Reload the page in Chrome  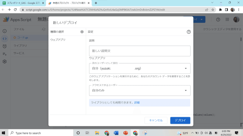click(x=15, y=10)
